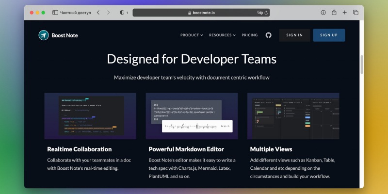388x194 pixels.
Task: Click the boostnote.io address field
Action: (x=201, y=13)
